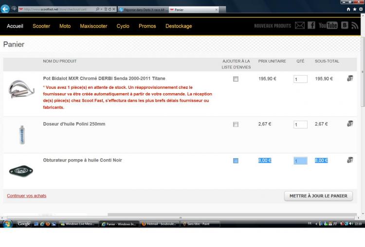The height and width of the screenshot is (247, 365).
Task: Open a new browser tab
Action: pos(222,10)
